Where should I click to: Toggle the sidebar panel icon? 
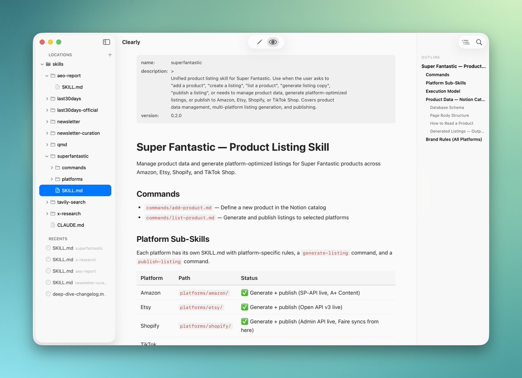point(107,42)
